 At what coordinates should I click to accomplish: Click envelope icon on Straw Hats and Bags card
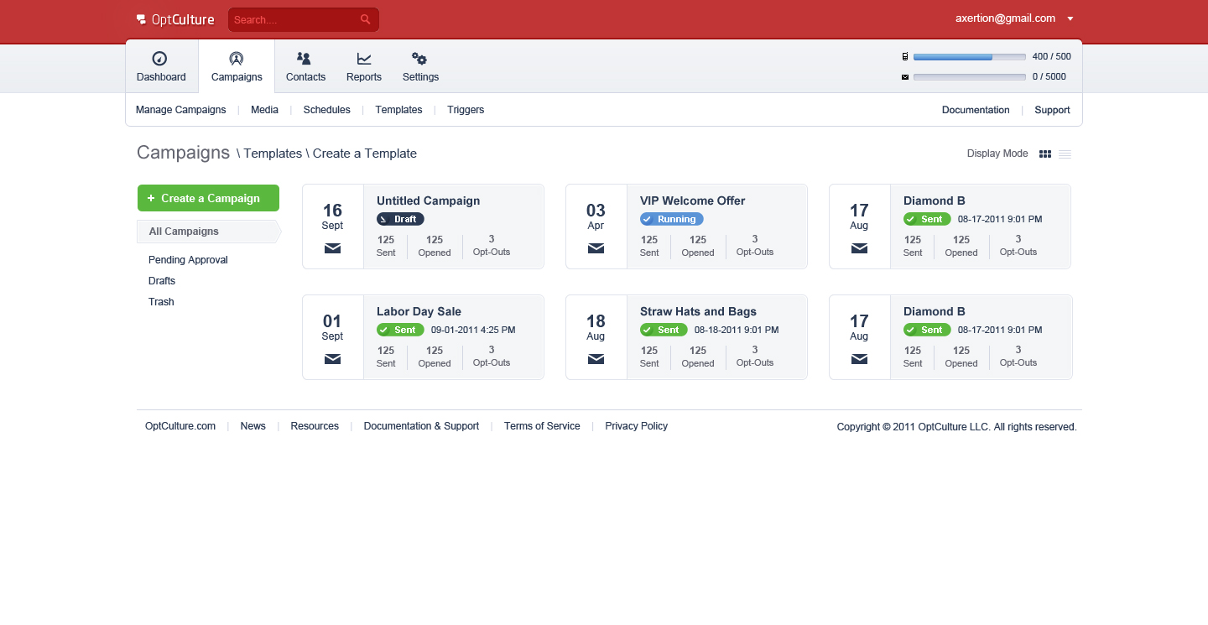tap(596, 359)
